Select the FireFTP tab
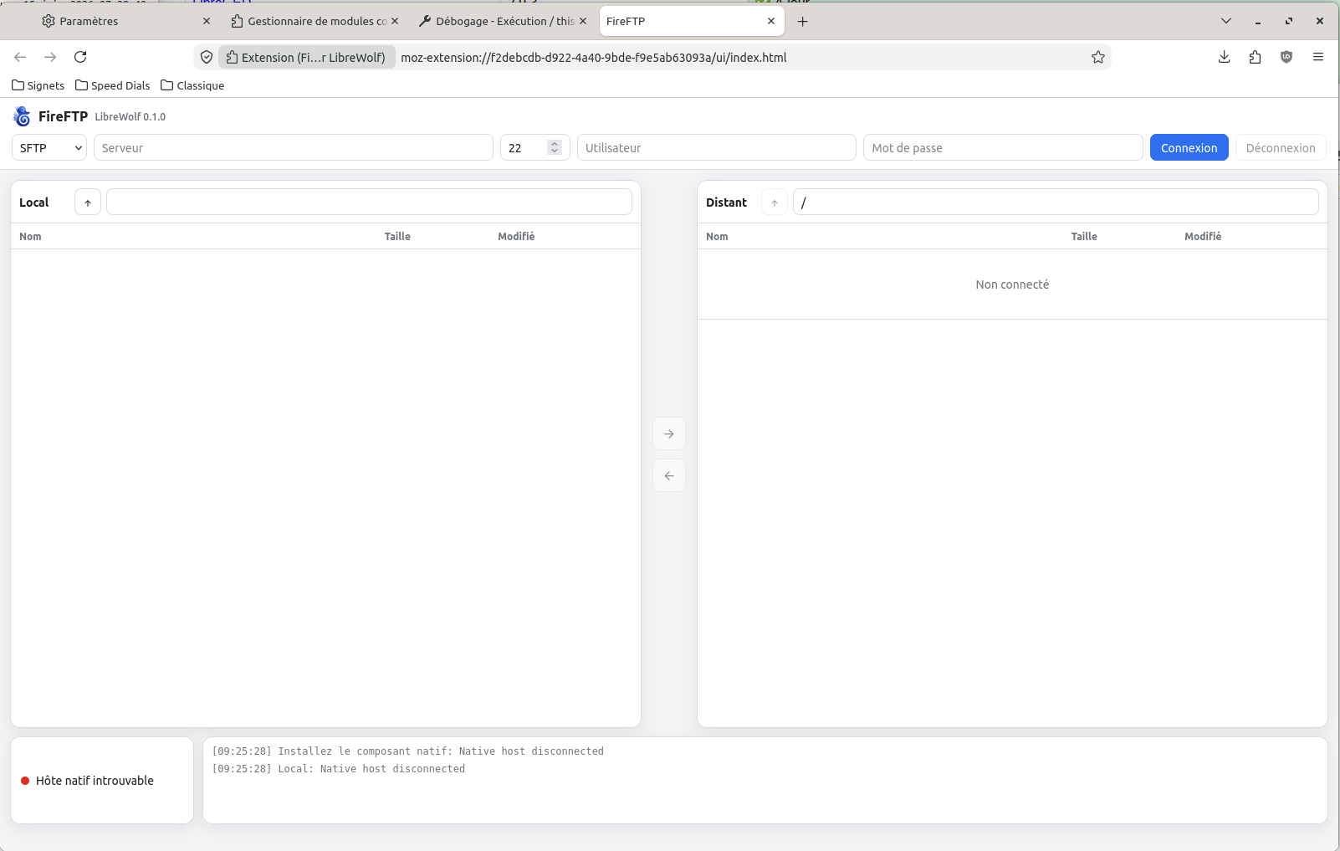This screenshot has width=1340, height=851. (692, 21)
